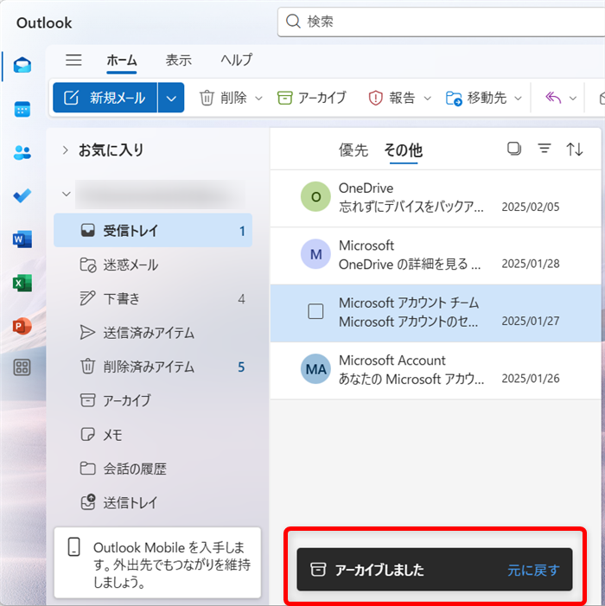Click the filter icon in message list
The width and height of the screenshot is (605, 606).
544,149
